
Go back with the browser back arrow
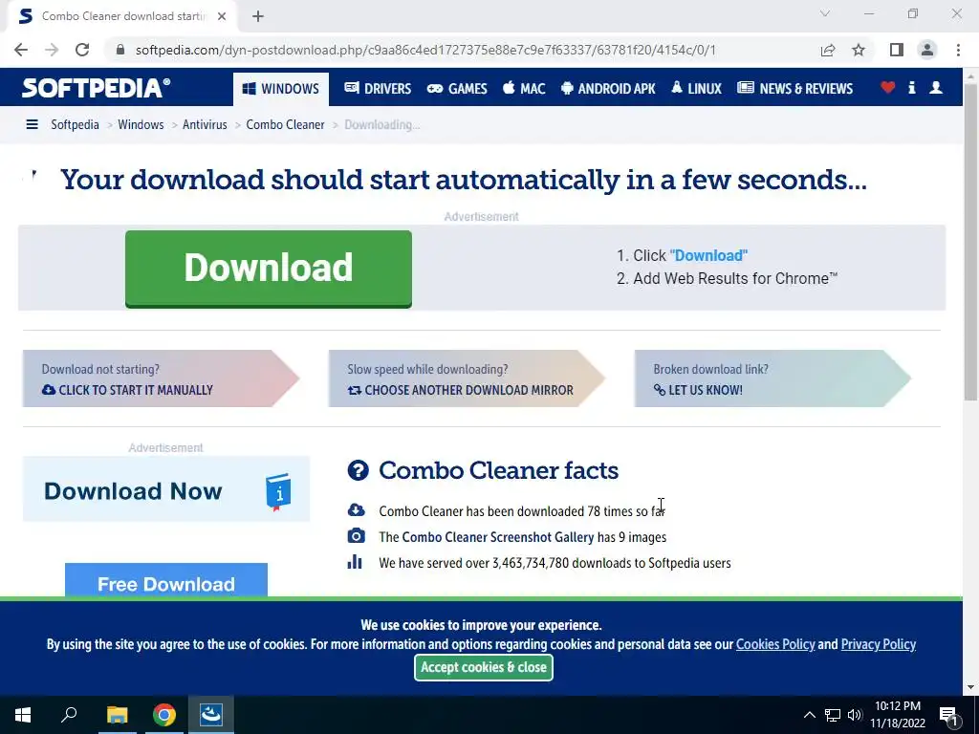click(x=21, y=50)
